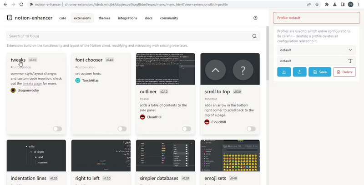The height and width of the screenshot is (185, 364).
Task: Open the browser extensions puzzle icon
Action: pyautogui.click(x=327, y=5)
